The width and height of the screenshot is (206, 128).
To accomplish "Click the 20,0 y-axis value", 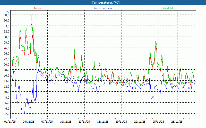I will click(x=7, y=65).
